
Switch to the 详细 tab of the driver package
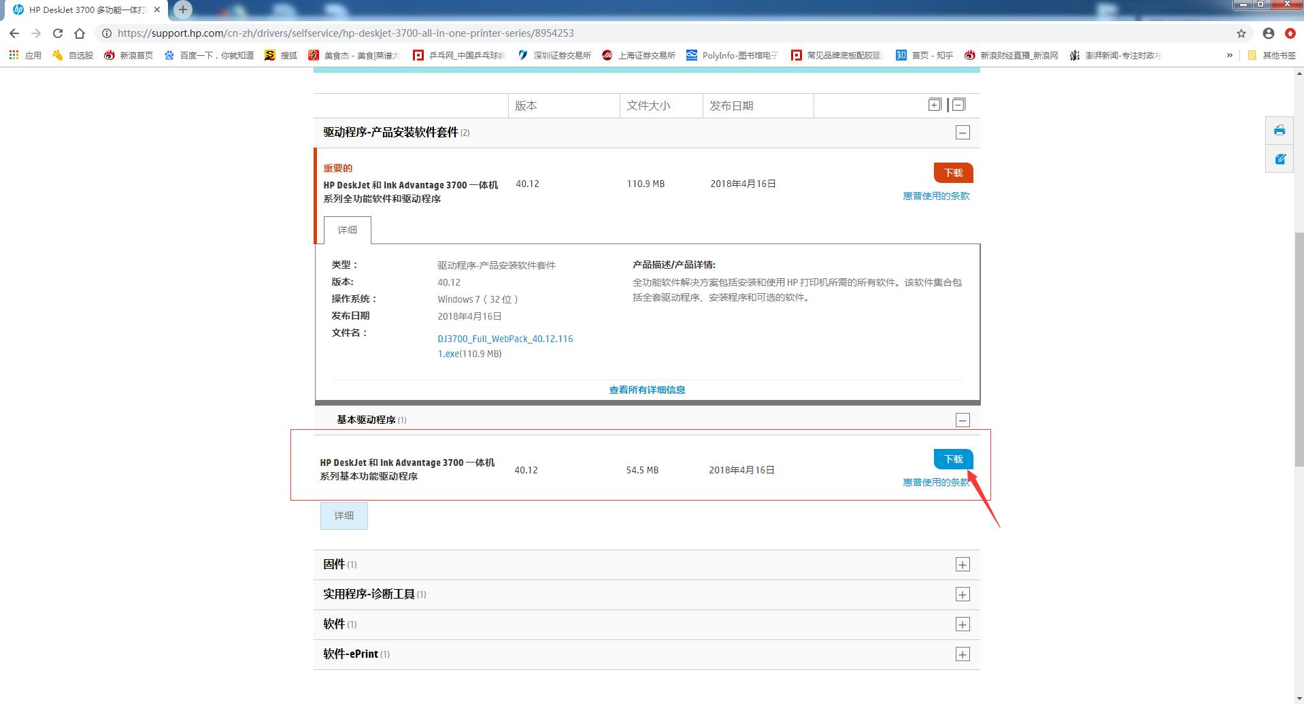tap(347, 230)
